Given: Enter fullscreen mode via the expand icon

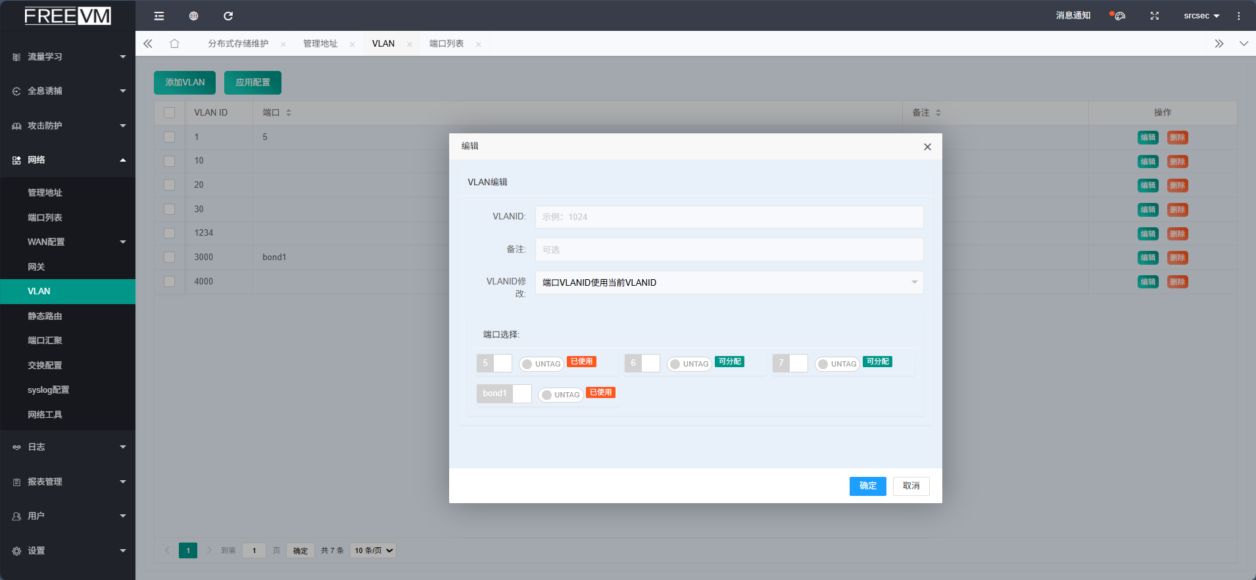Looking at the screenshot, I should click(x=1154, y=16).
